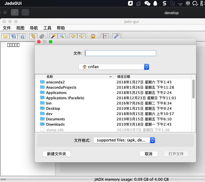The image size is (205, 182).
Task: Select the Documents folder
Action: click(113, 119)
